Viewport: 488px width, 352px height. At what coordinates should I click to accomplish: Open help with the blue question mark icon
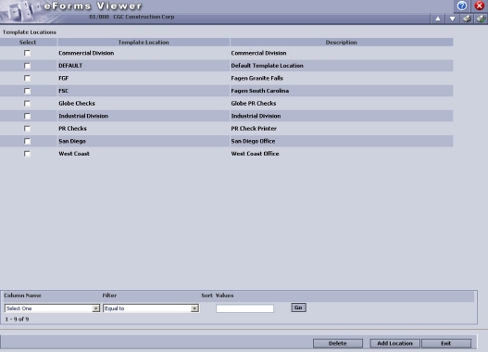tap(462, 6)
